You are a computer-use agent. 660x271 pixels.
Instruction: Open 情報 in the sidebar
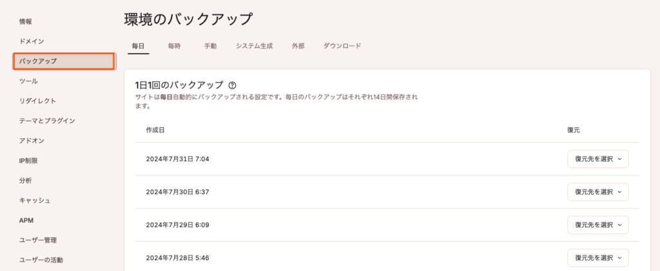[x=26, y=21]
